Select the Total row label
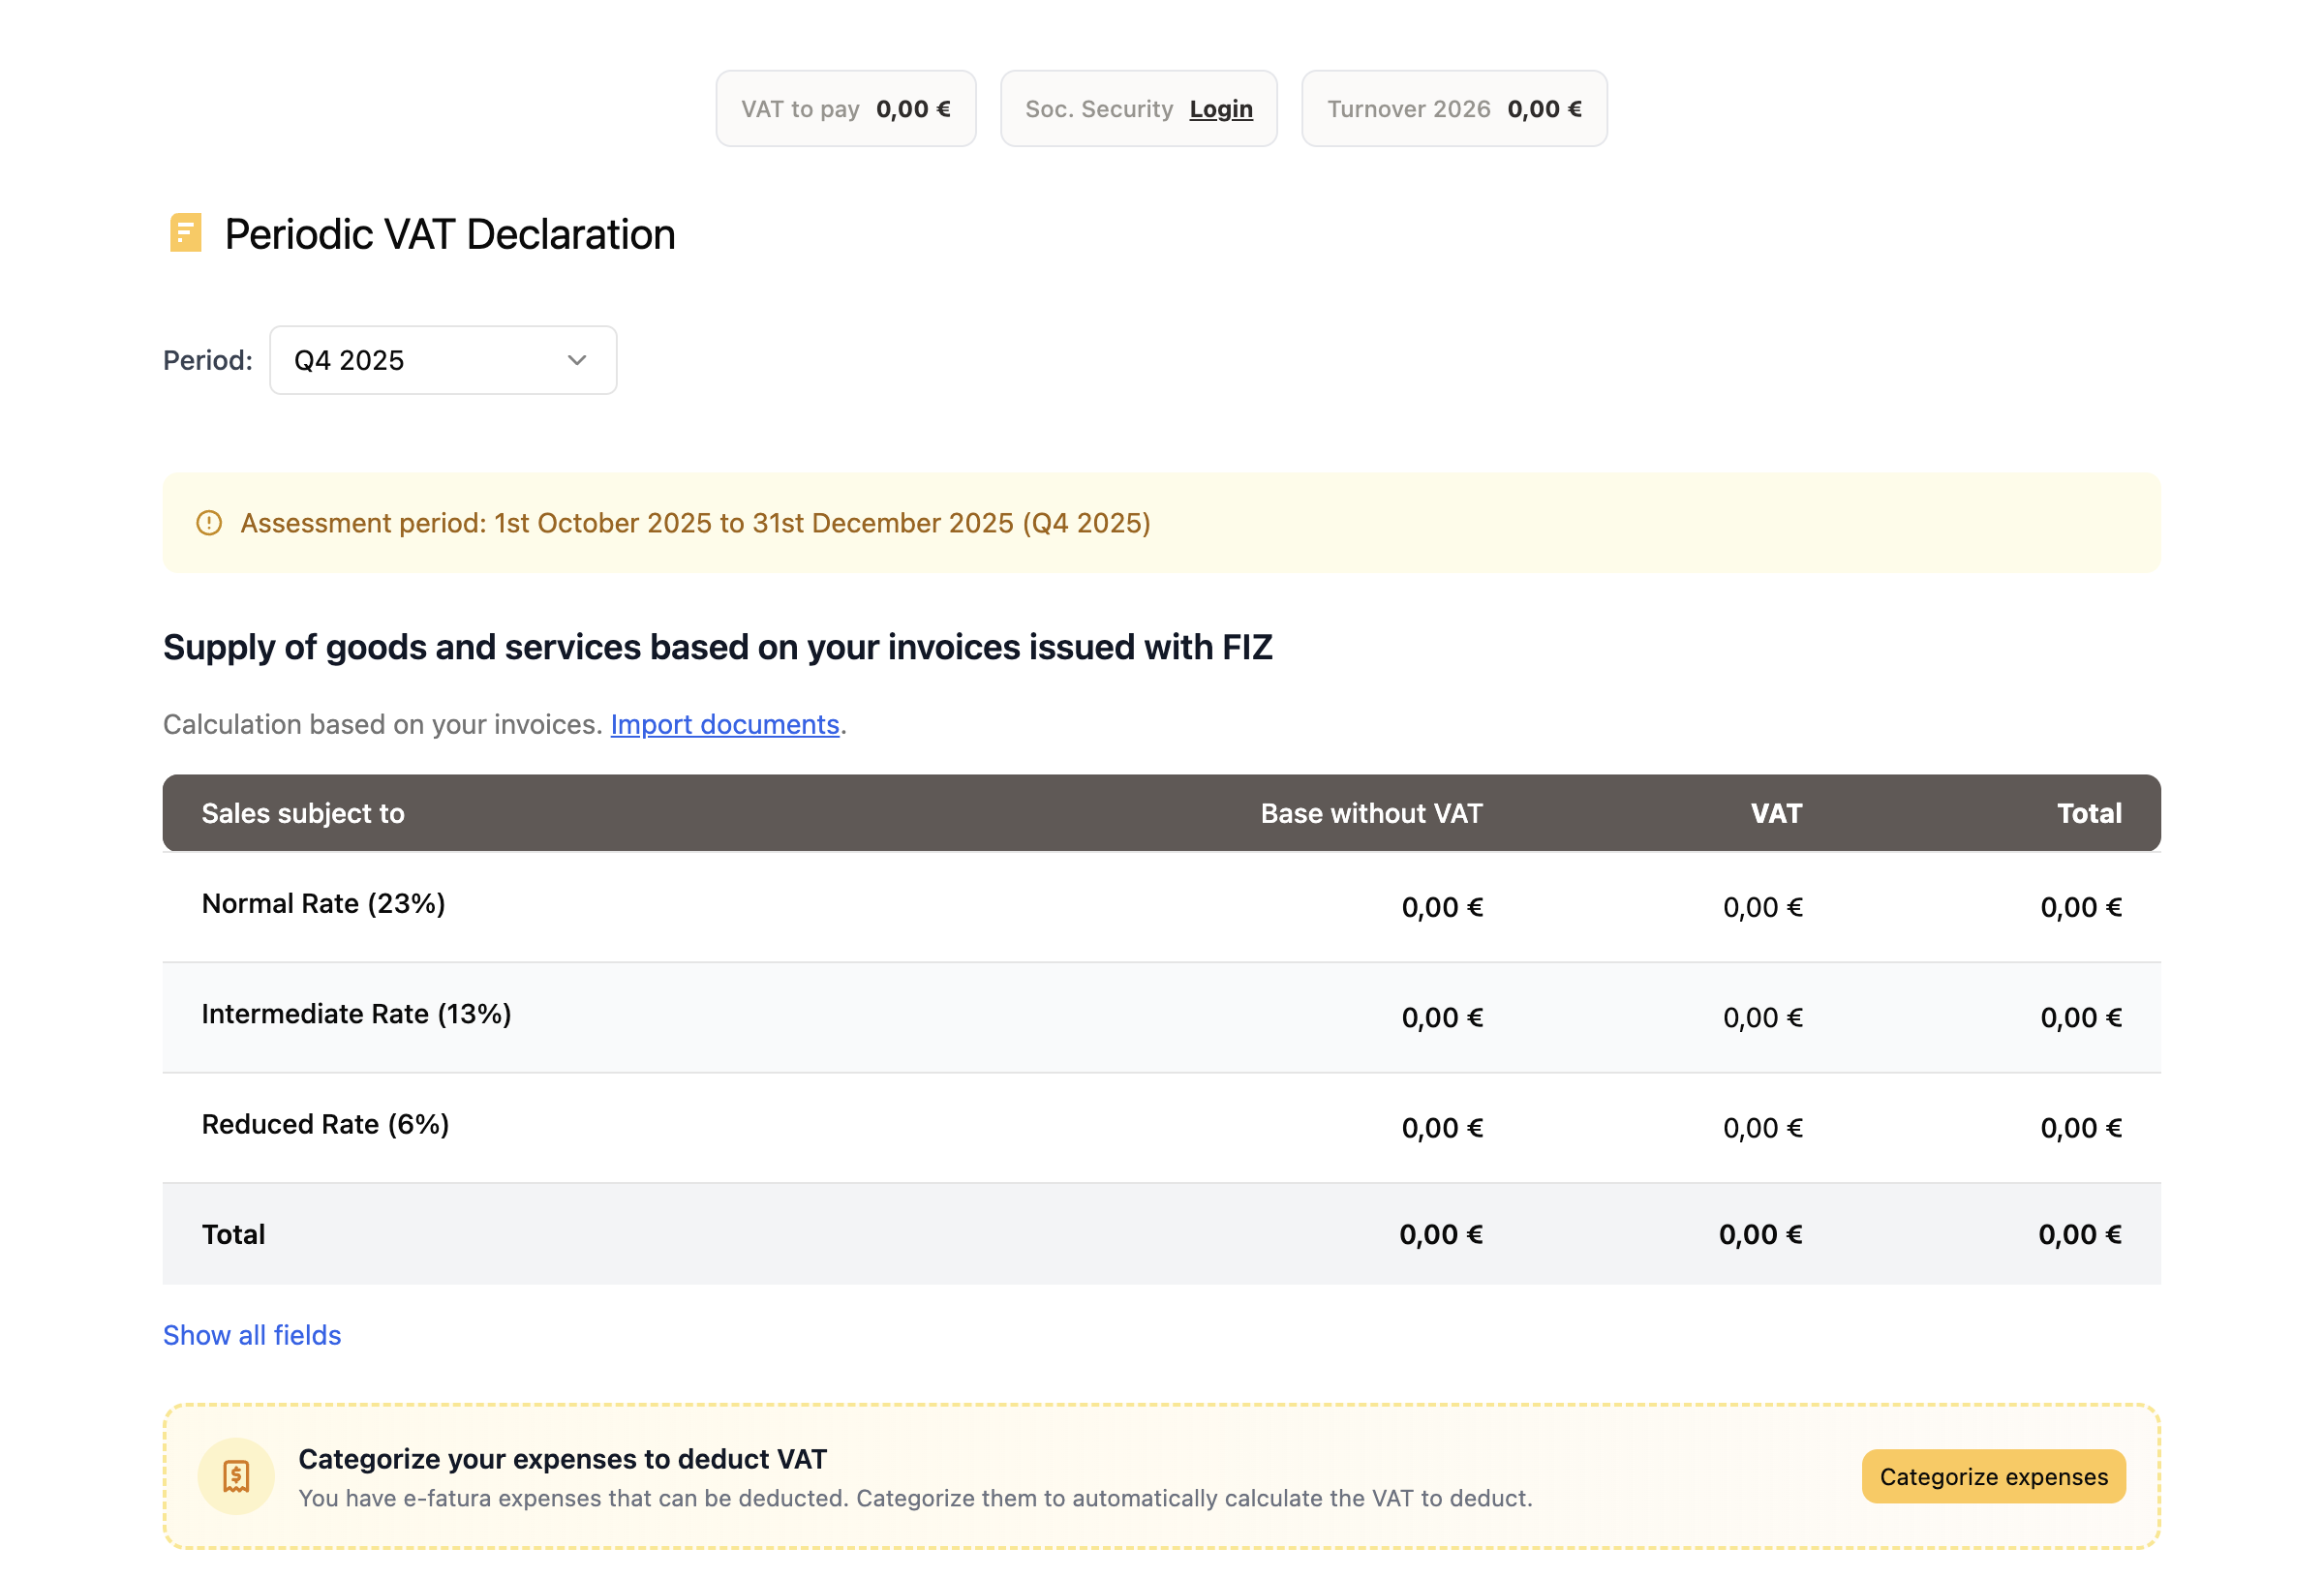The image size is (2324, 1578). coord(233,1234)
